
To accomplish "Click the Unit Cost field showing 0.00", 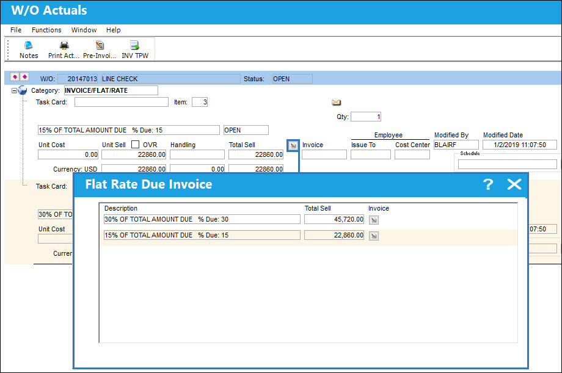I will click(x=68, y=154).
